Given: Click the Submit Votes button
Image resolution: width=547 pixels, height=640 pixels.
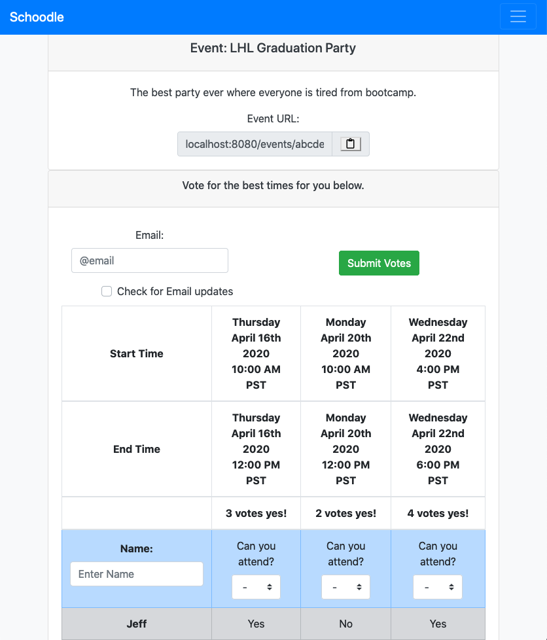Looking at the screenshot, I should [x=379, y=263].
